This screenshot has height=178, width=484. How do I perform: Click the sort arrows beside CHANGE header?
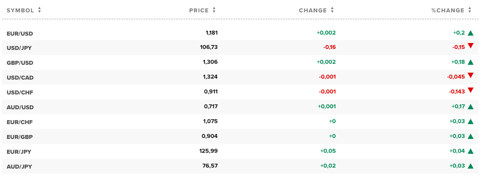tap(332, 10)
